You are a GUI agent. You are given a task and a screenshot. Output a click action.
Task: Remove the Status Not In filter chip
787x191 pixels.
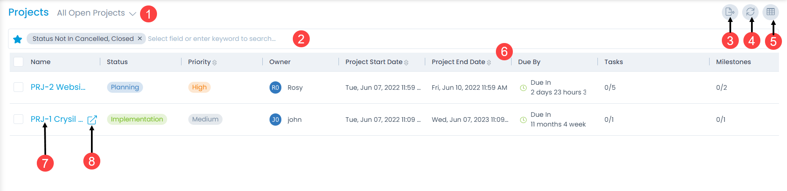coord(140,38)
